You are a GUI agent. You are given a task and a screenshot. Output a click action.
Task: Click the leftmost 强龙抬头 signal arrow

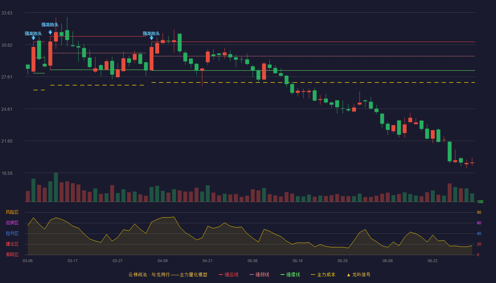[33, 38]
